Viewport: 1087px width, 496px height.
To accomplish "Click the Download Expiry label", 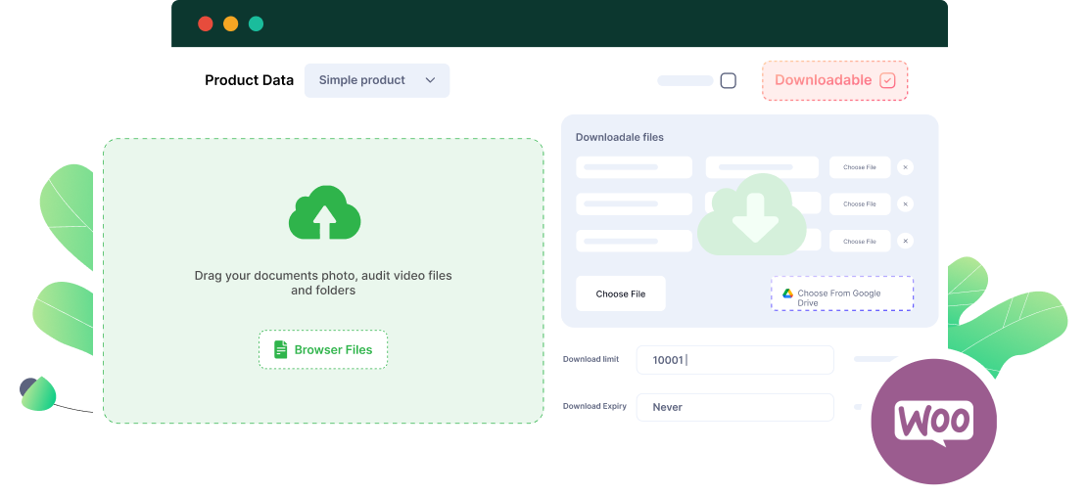I will [594, 406].
